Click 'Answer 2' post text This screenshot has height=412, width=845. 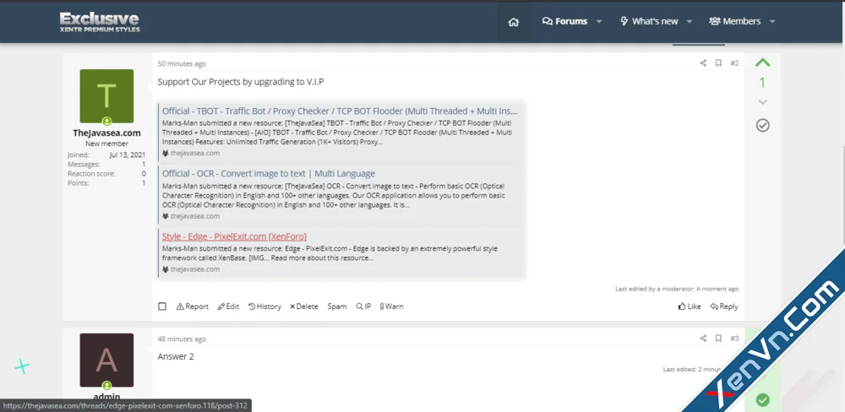pos(176,356)
